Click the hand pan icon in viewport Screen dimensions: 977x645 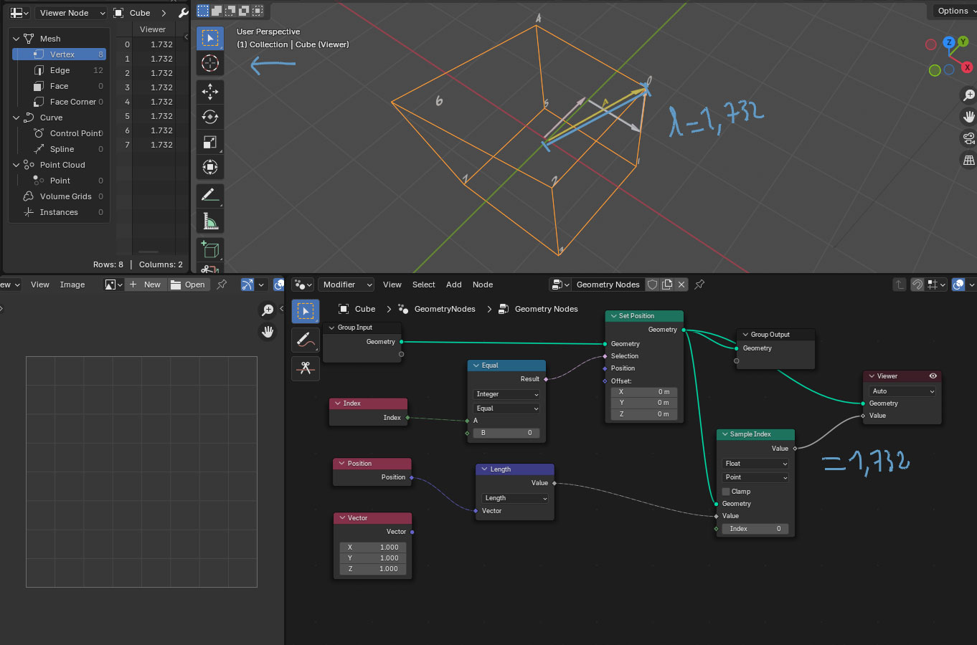coord(968,116)
